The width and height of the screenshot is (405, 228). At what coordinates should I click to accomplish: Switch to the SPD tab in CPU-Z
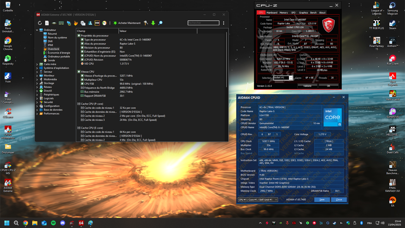coord(293,13)
